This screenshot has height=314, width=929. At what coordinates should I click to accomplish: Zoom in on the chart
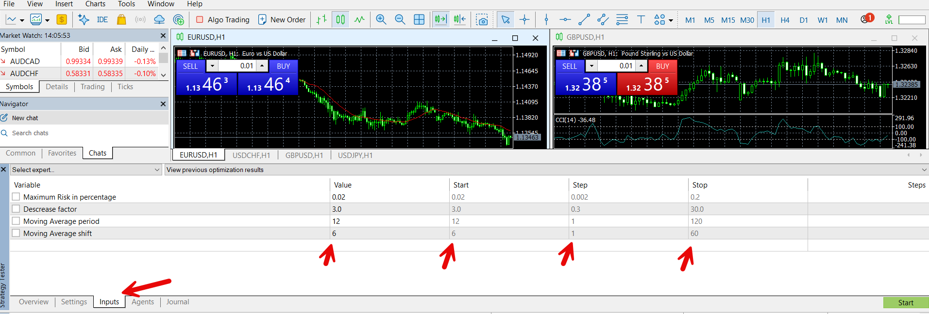(x=381, y=20)
